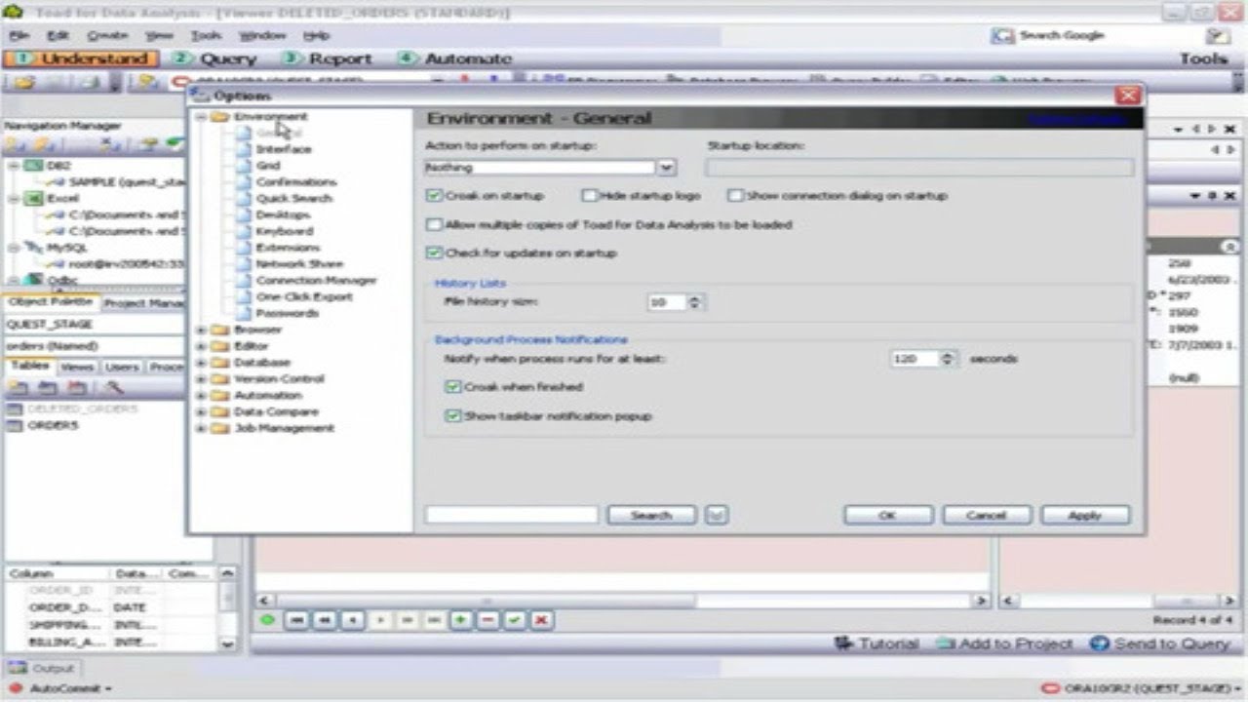The height and width of the screenshot is (702, 1248).
Task: Click the Google search icon
Action: [x=1002, y=36]
